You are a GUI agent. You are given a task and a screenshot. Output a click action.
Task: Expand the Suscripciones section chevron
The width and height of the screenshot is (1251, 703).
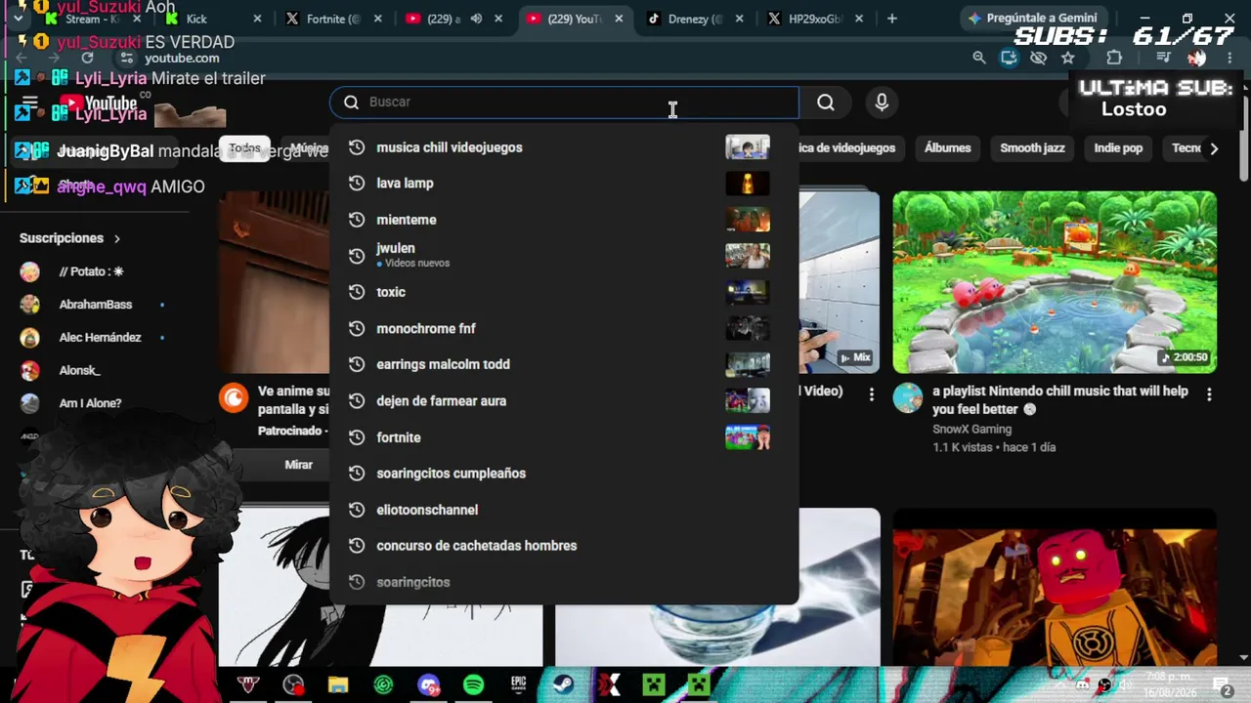pos(117,238)
